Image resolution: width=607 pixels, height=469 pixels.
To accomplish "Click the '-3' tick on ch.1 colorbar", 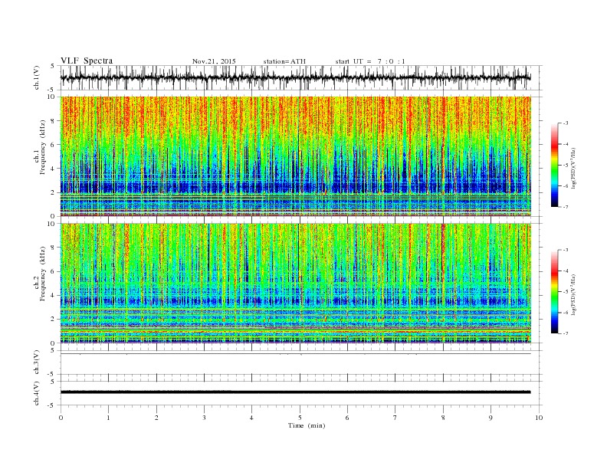I will click(566, 123).
